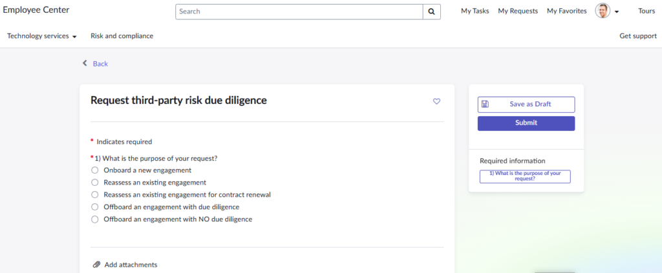Focus the Search input field
The image size is (662, 273).
(x=299, y=12)
